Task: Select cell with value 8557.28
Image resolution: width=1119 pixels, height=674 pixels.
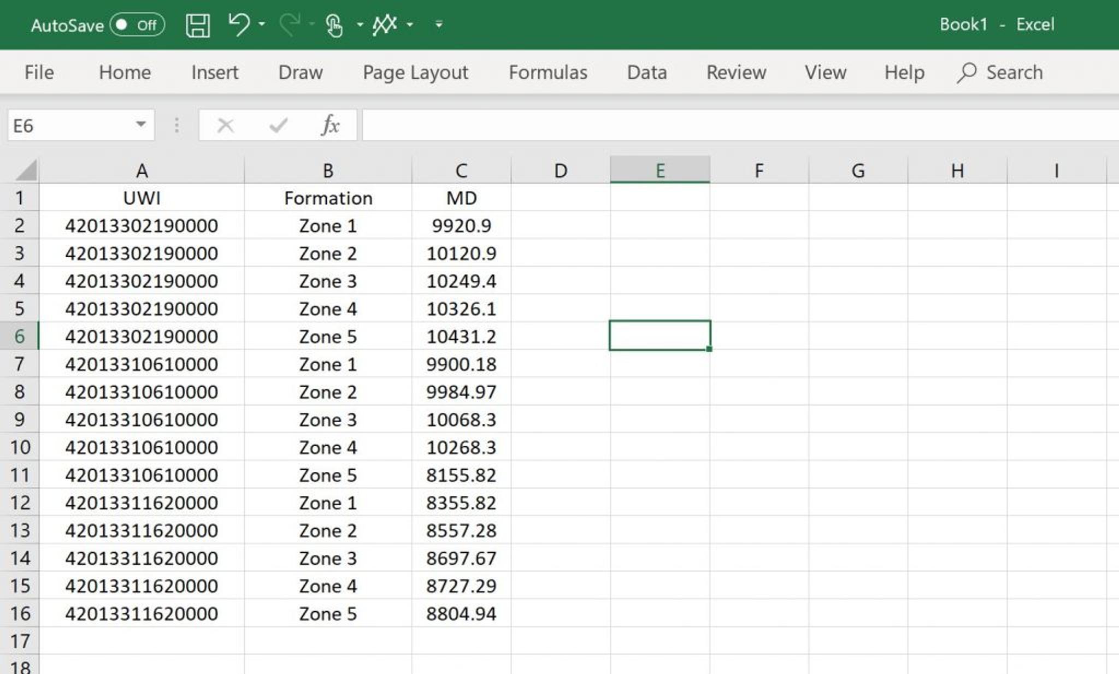Action: [462, 530]
